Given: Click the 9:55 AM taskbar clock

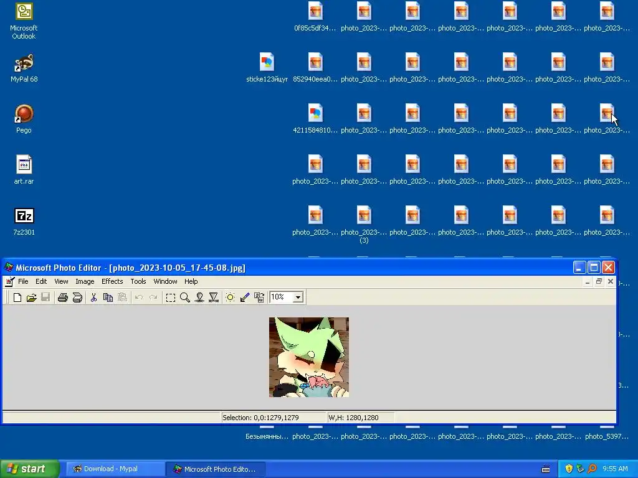Looking at the screenshot, I should tap(615, 469).
